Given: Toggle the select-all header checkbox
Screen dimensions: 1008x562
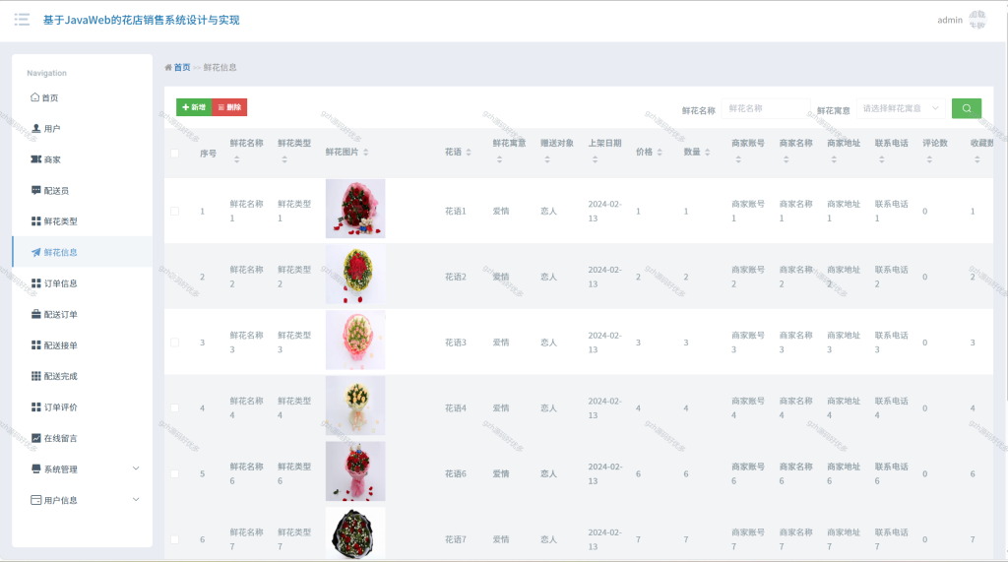Looking at the screenshot, I should click(x=175, y=153).
